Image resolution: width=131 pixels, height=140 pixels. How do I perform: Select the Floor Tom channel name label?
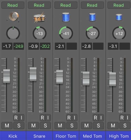[x=66, y=136]
